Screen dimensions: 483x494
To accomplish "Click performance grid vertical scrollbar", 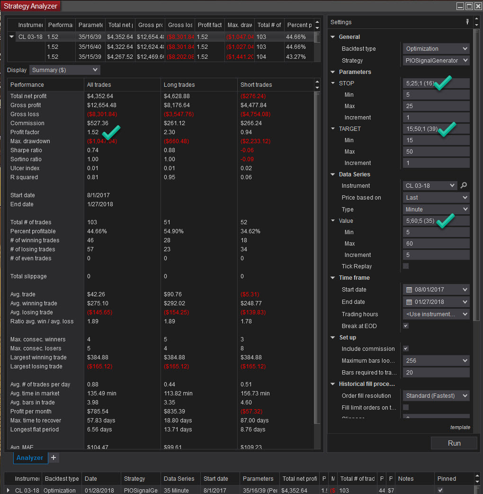I will pyautogui.click(x=317, y=258).
